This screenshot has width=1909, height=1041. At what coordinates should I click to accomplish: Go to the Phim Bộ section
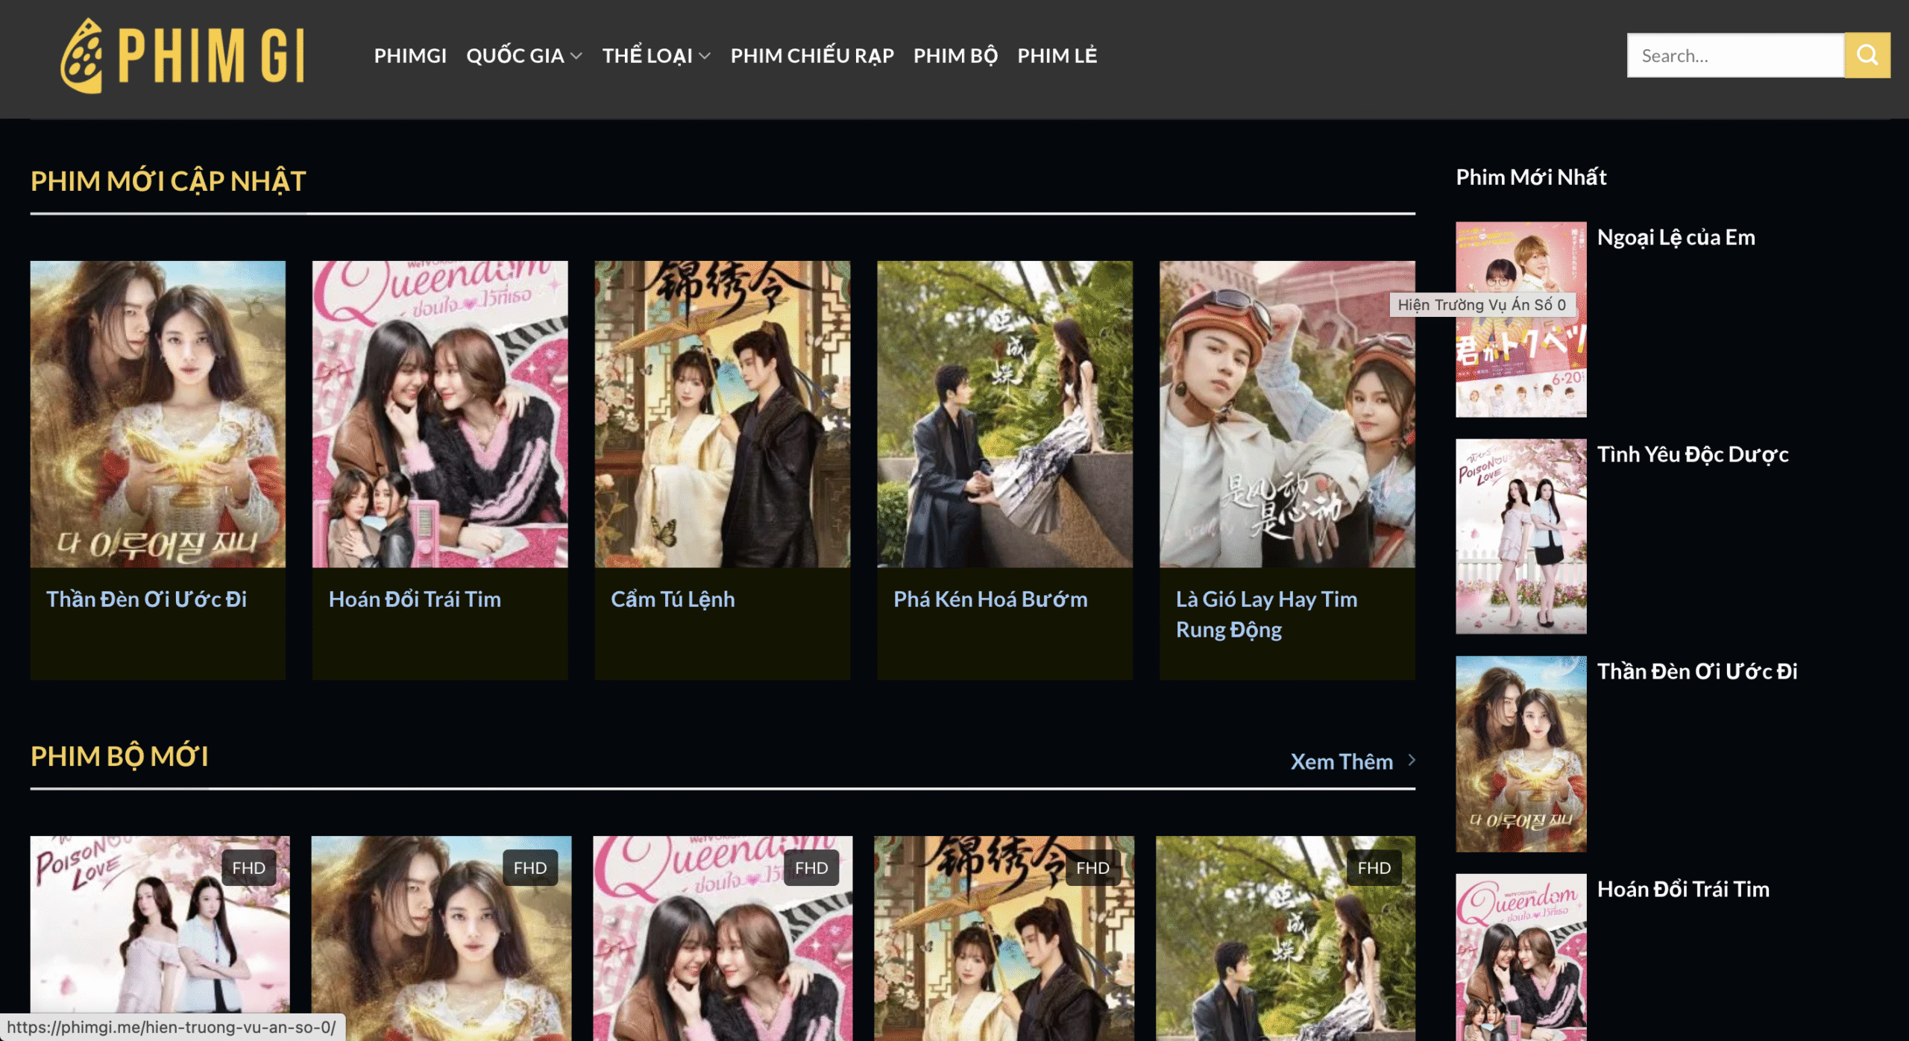click(x=954, y=56)
